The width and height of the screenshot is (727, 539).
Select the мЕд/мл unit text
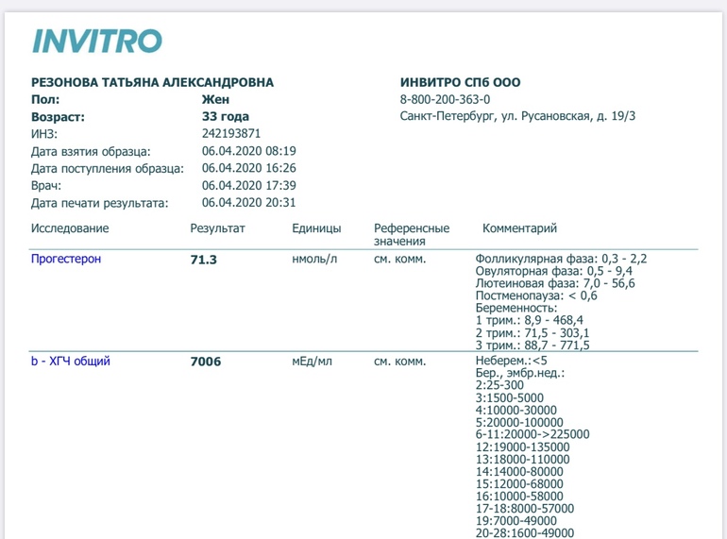tap(313, 361)
